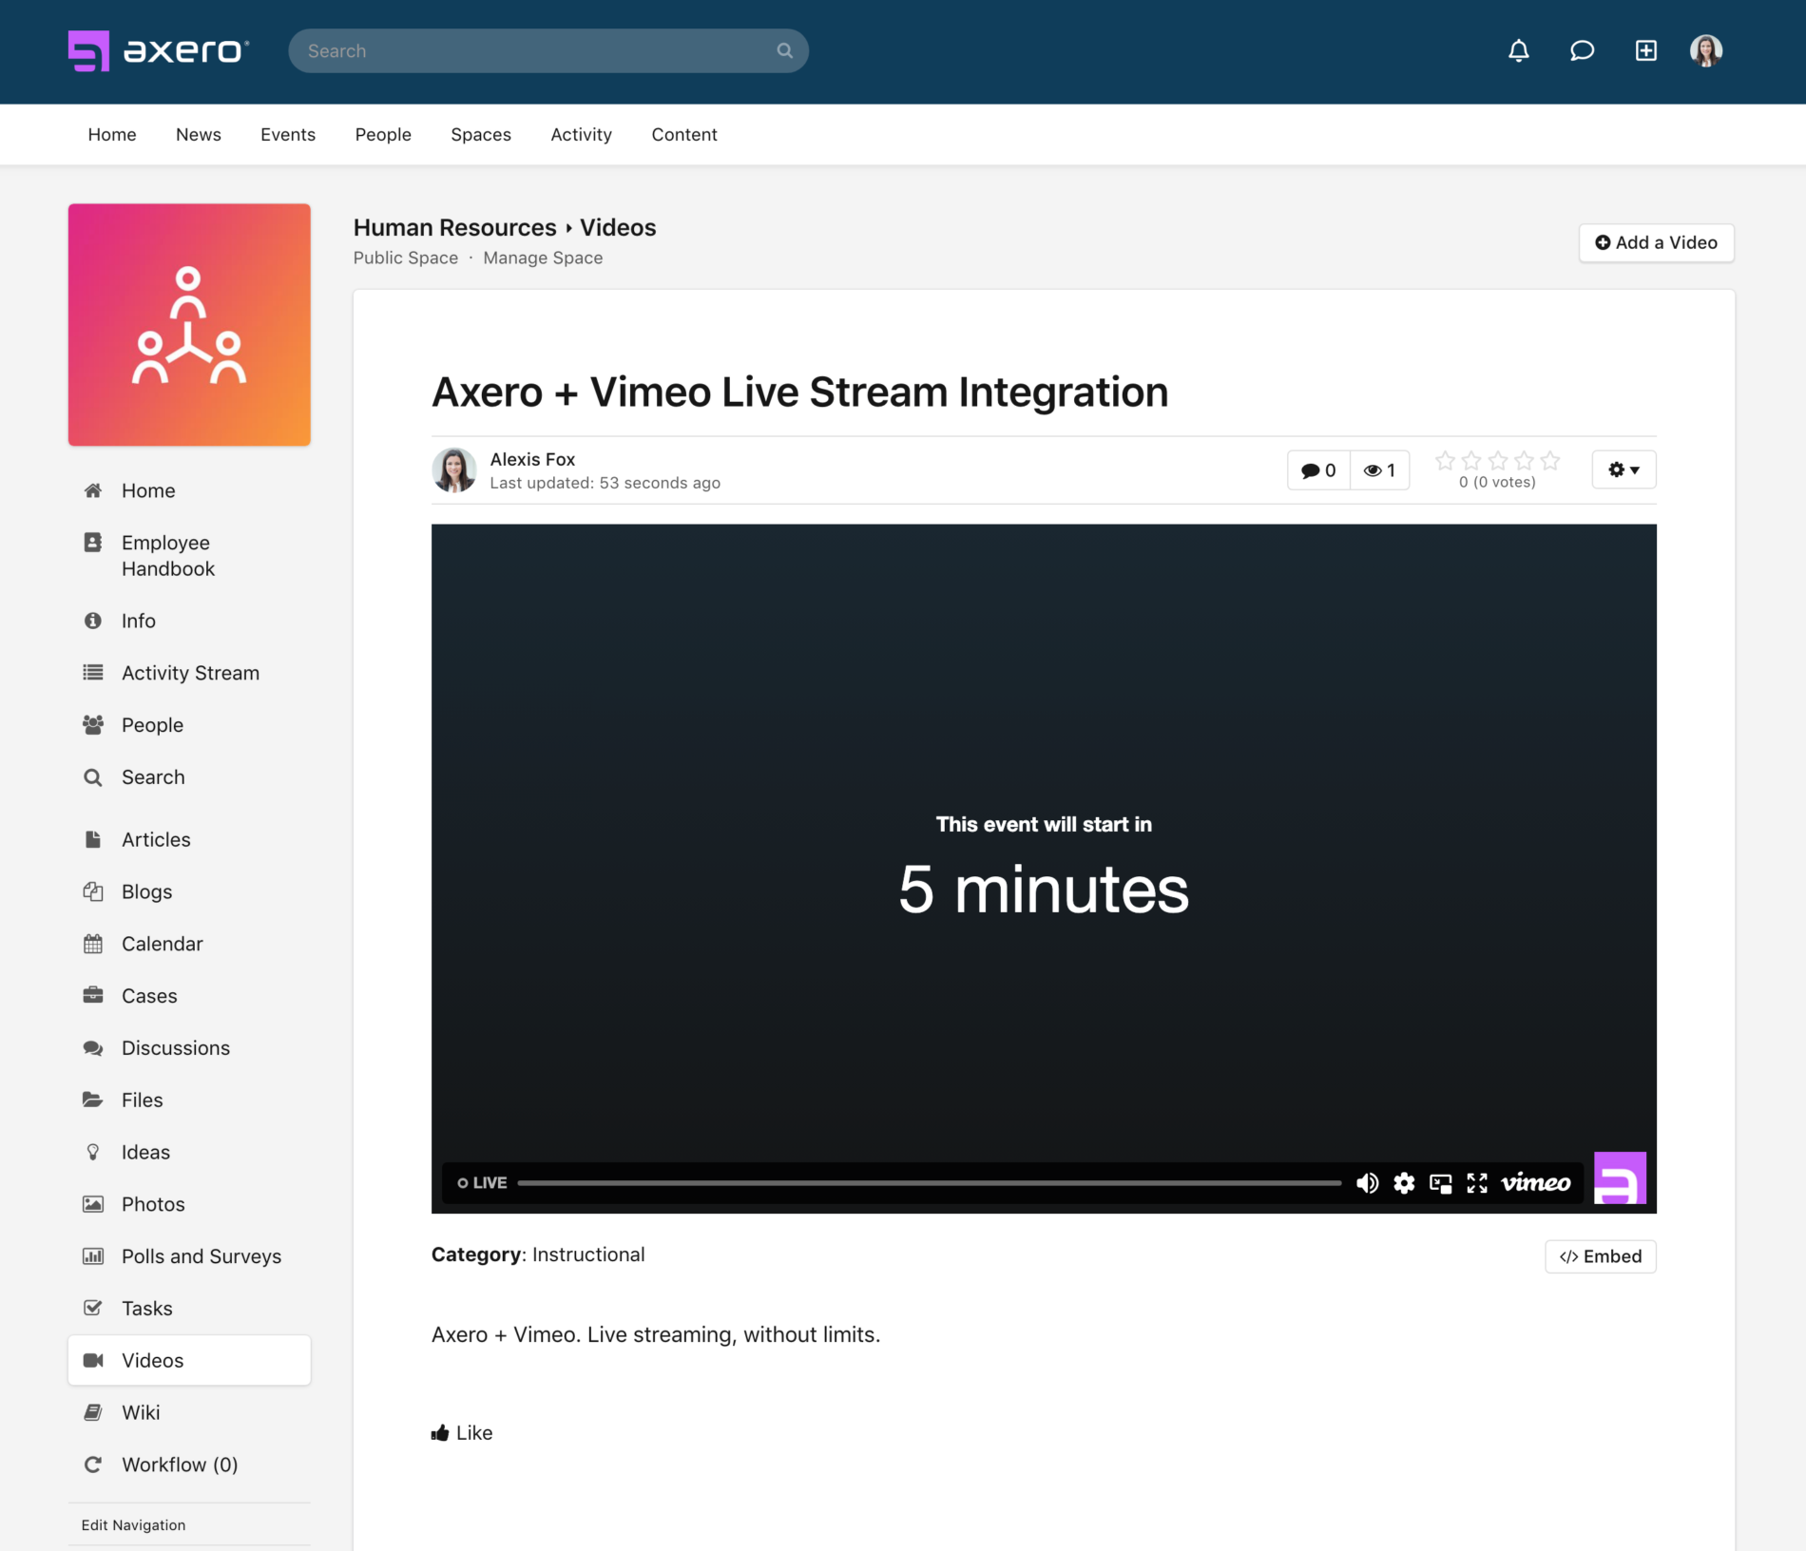Rate the video five stars

[1551, 460]
